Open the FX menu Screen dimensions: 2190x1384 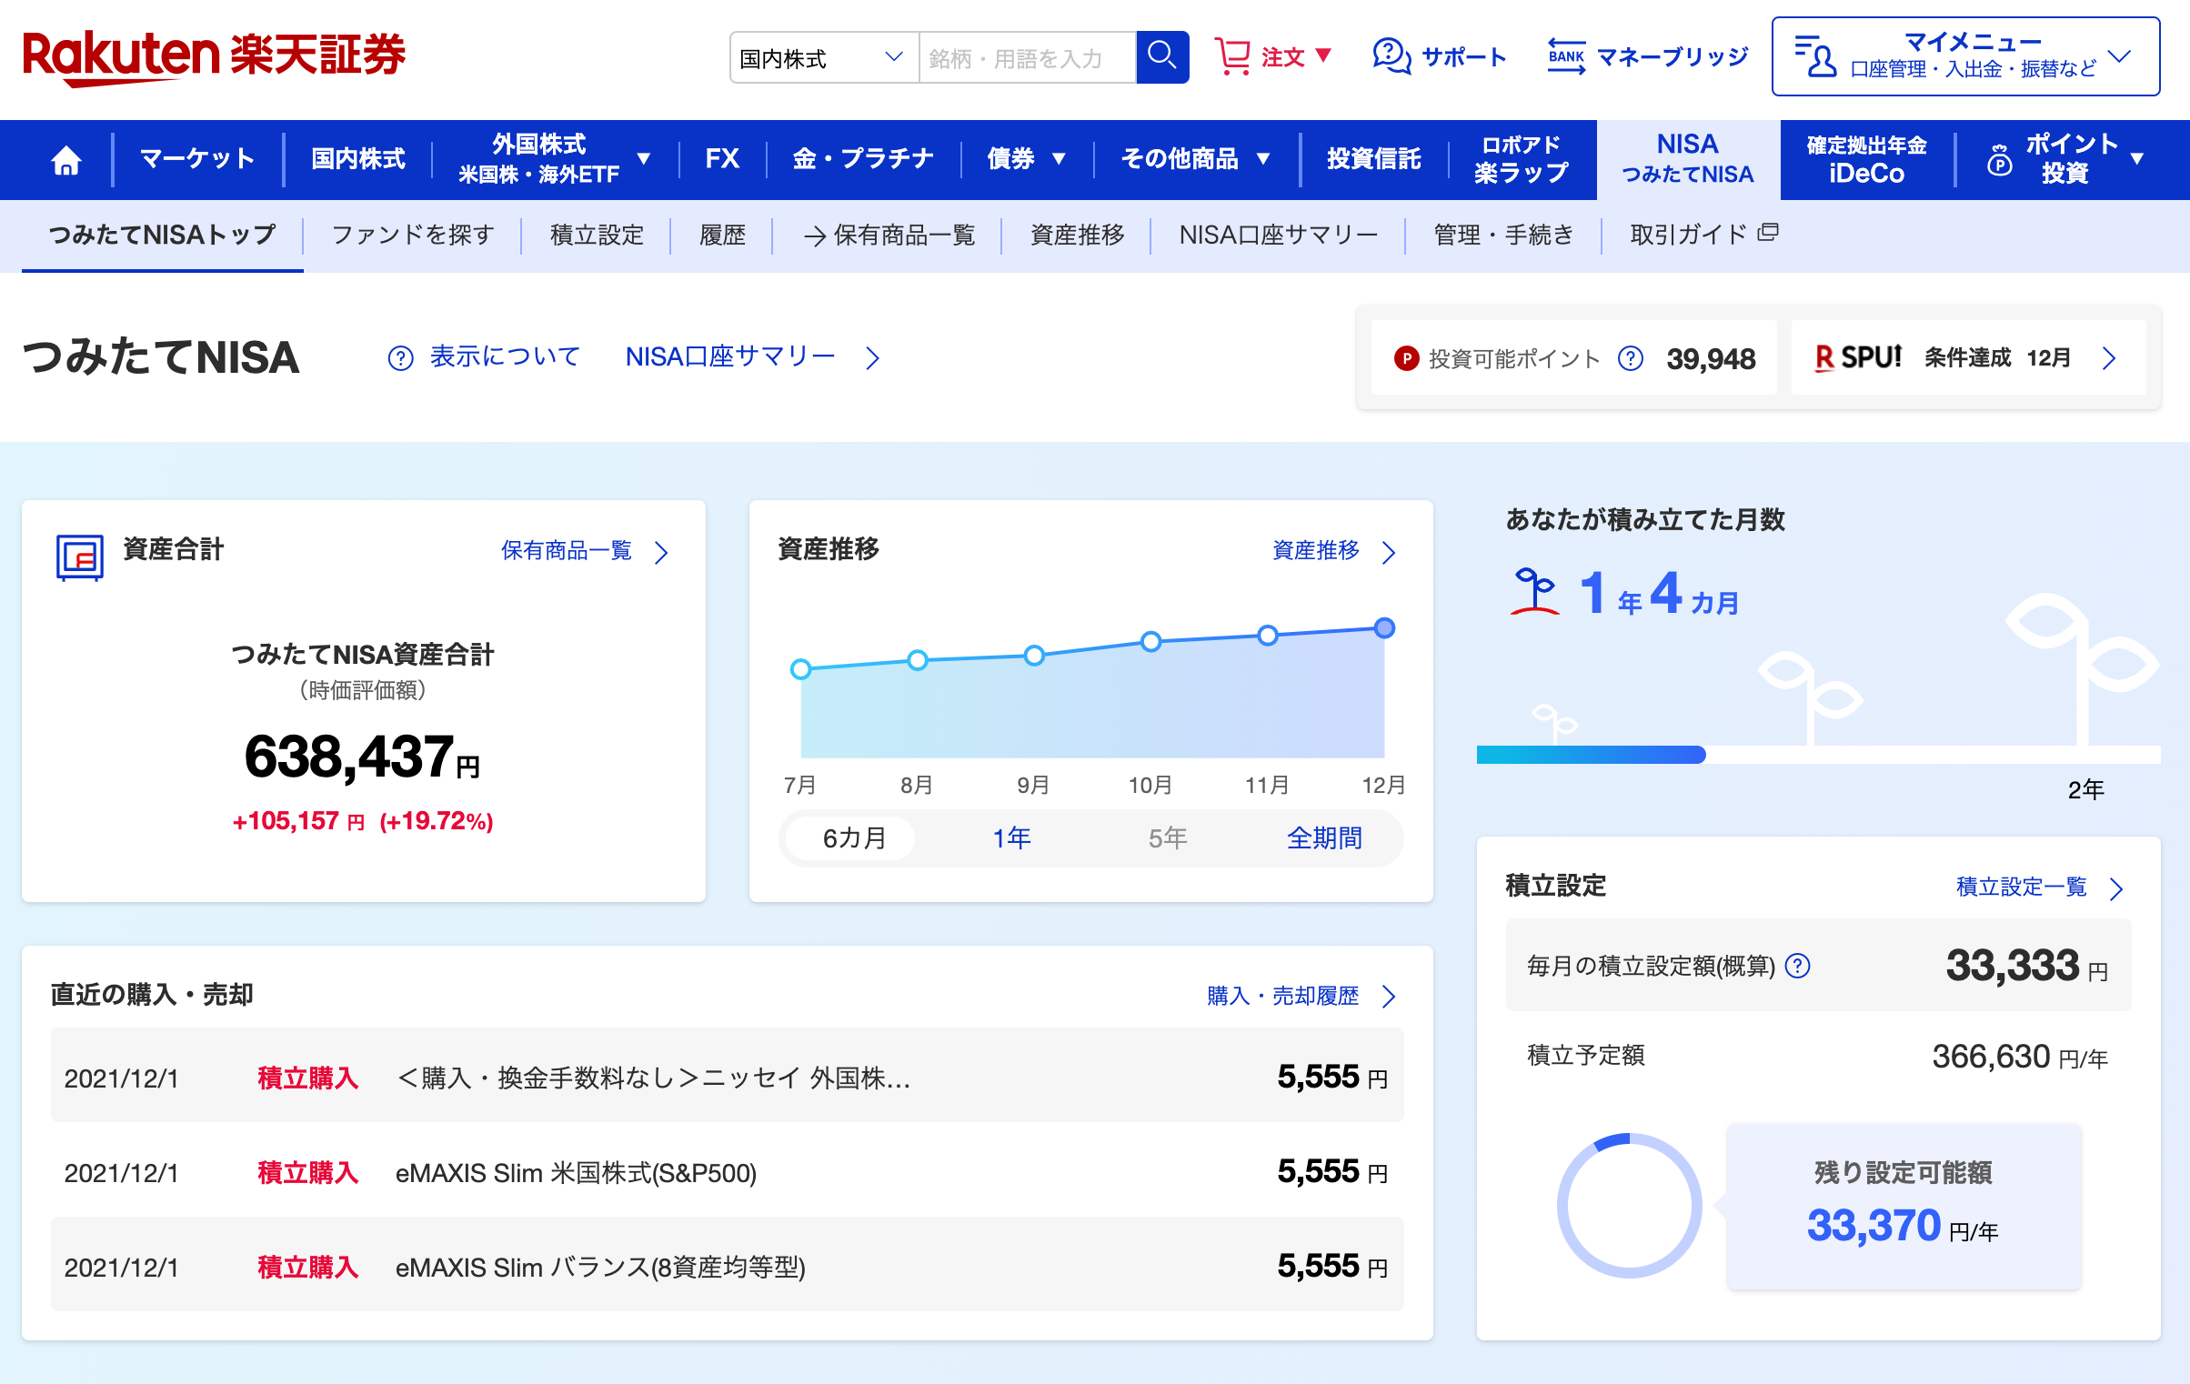(722, 160)
